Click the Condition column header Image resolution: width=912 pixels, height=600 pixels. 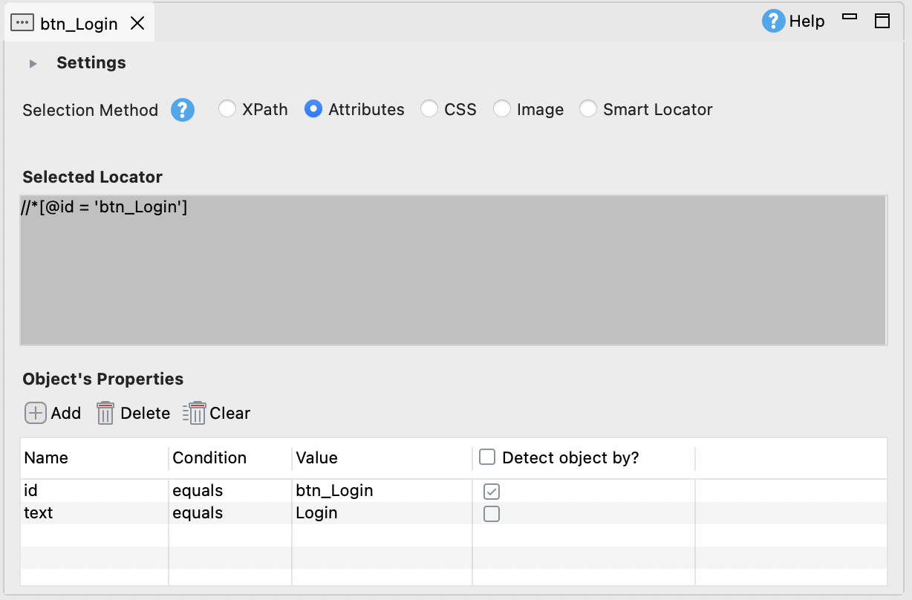coord(209,457)
